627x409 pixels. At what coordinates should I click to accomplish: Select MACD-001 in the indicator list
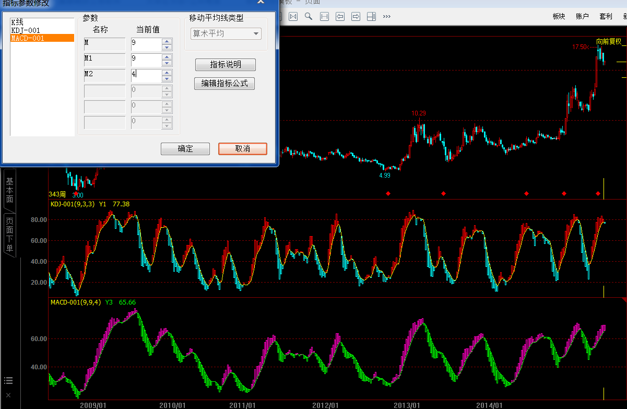(x=42, y=38)
